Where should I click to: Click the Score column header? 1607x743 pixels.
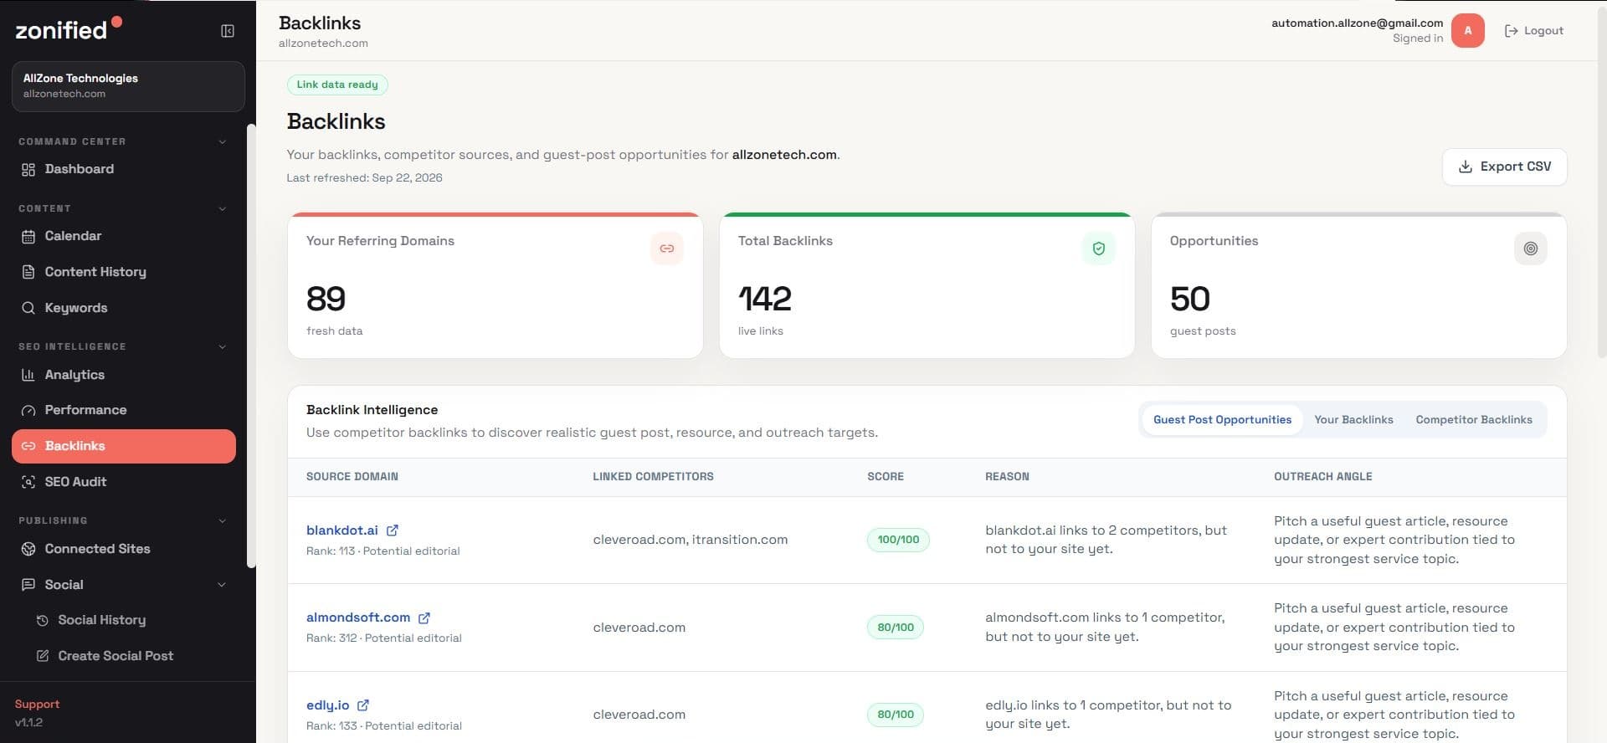coord(886,477)
